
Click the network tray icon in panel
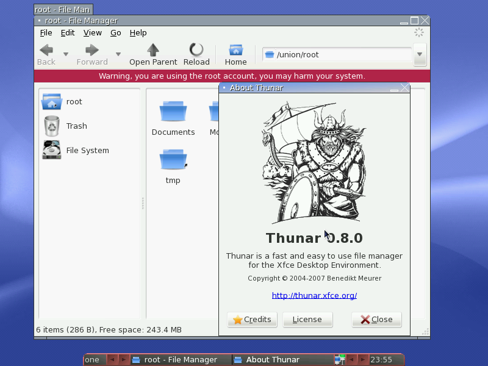(340, 359)
